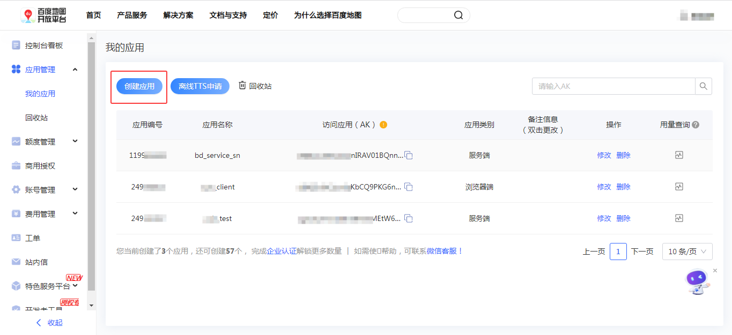732x335 pixels.
Task: Open 站内信 via its envelope icon
Action: [x=15, y=261]
